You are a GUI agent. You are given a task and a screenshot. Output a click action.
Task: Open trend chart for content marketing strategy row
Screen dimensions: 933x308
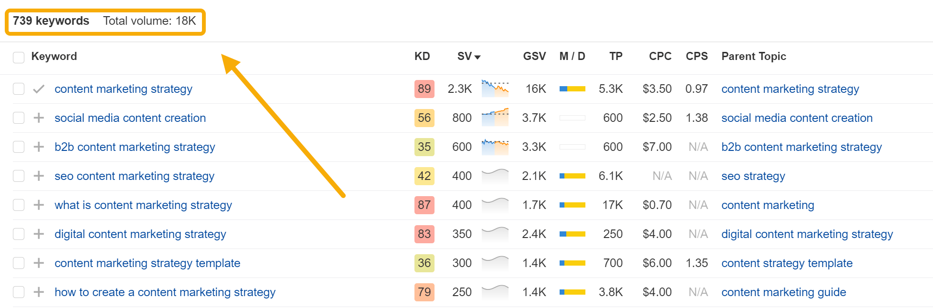point(495,89)
